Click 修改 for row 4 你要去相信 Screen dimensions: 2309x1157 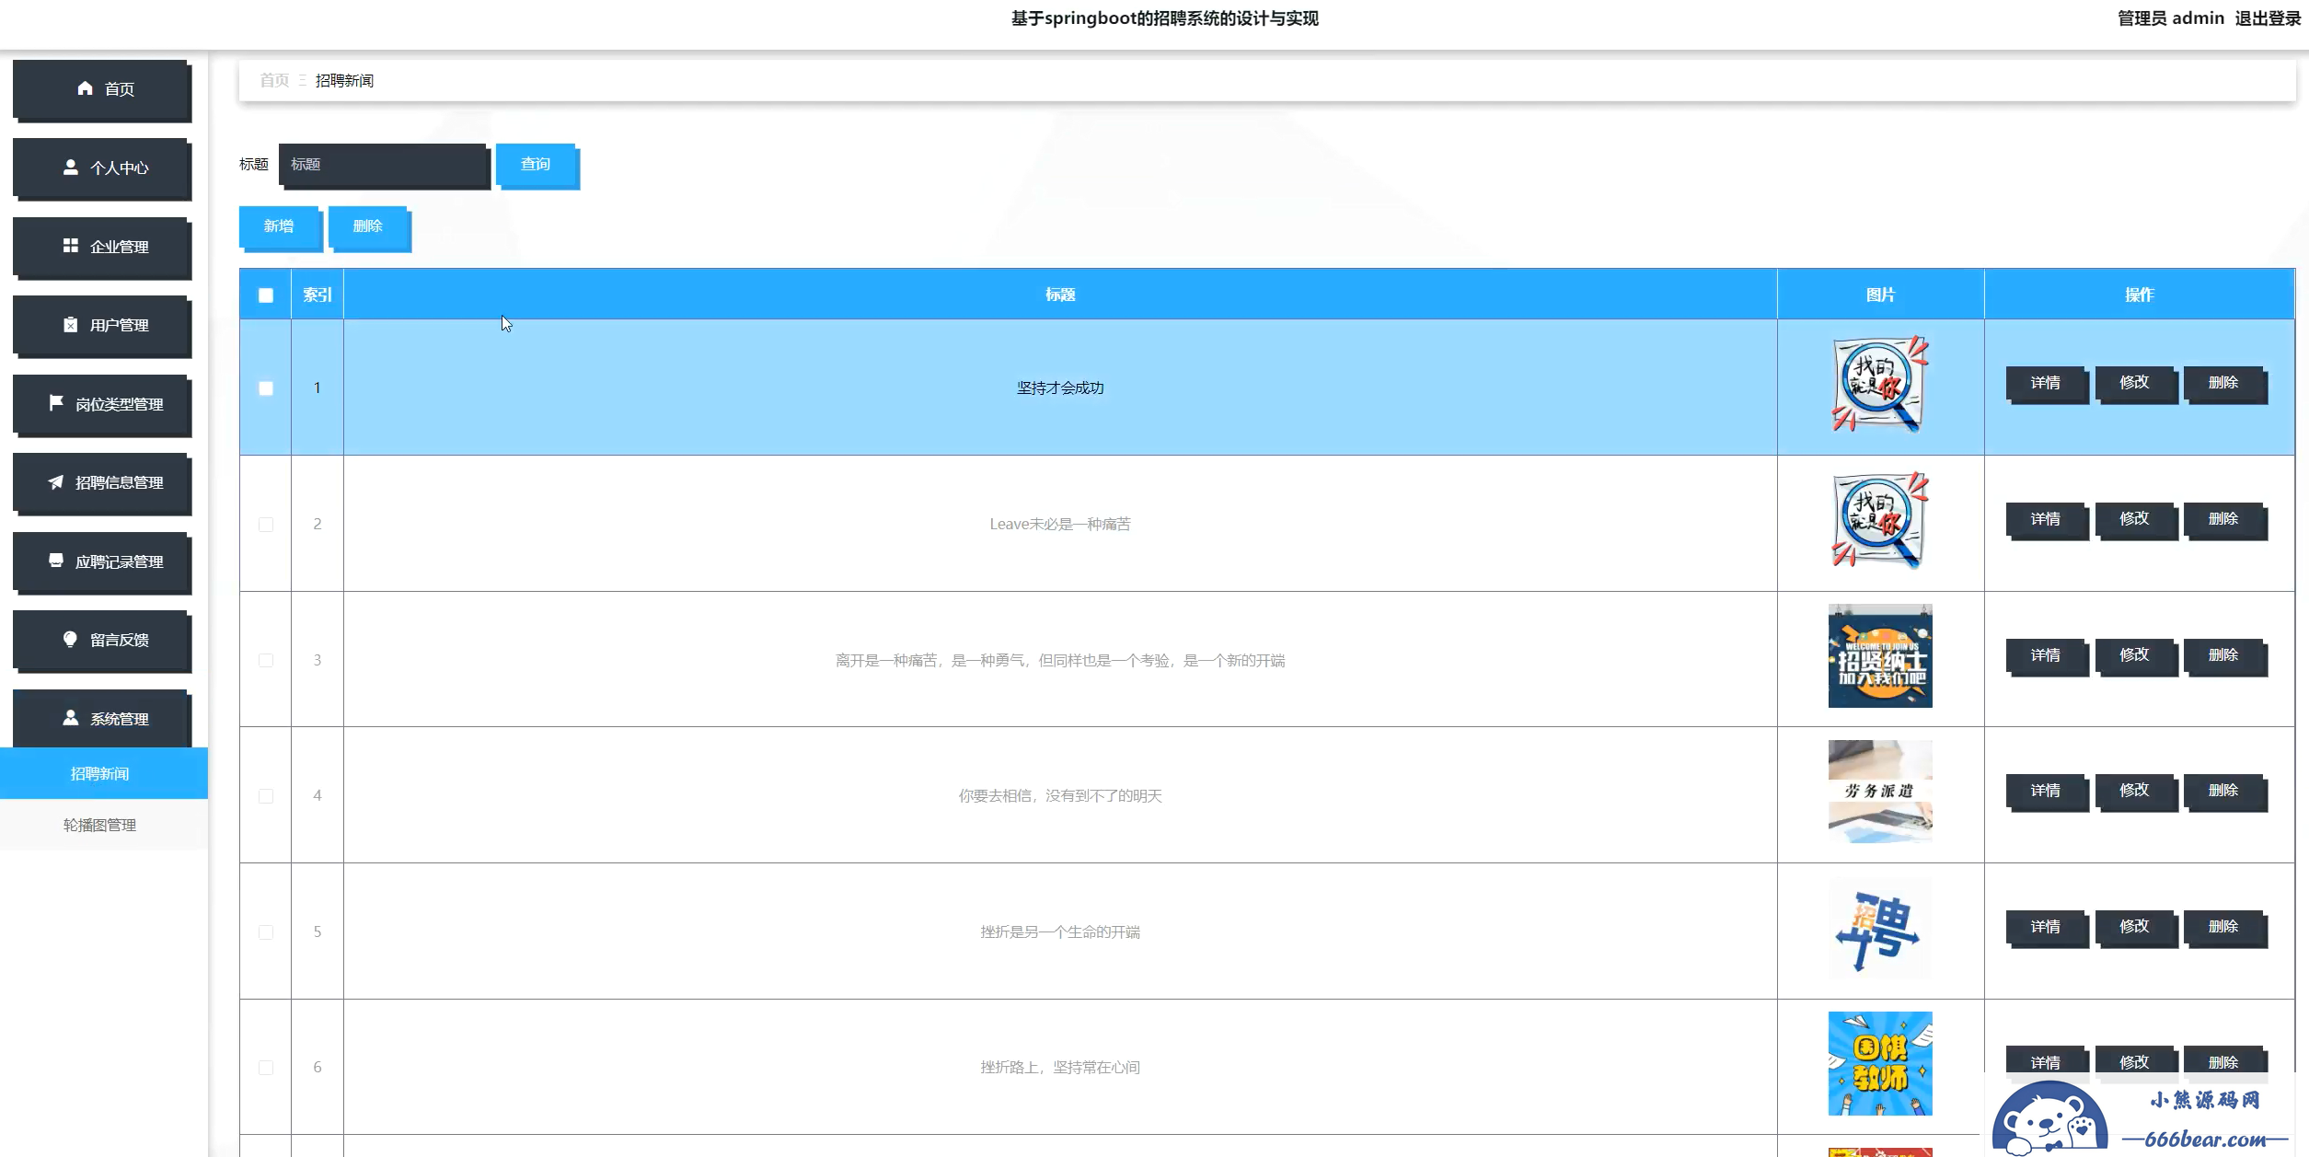pos(2136,792)
